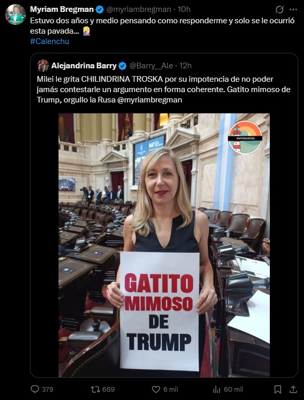Bookmark this post
This screenshot has width=304, height=400.
(278, 389)
